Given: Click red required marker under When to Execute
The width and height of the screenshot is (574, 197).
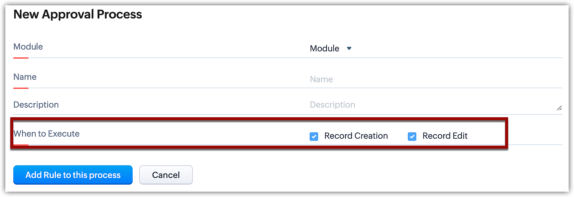Looking at the screenshot, I should coord(21,145).
